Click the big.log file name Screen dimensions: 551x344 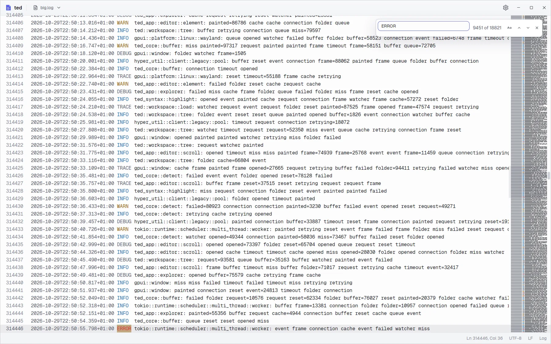pyautogui.click(x=47, y=8)
